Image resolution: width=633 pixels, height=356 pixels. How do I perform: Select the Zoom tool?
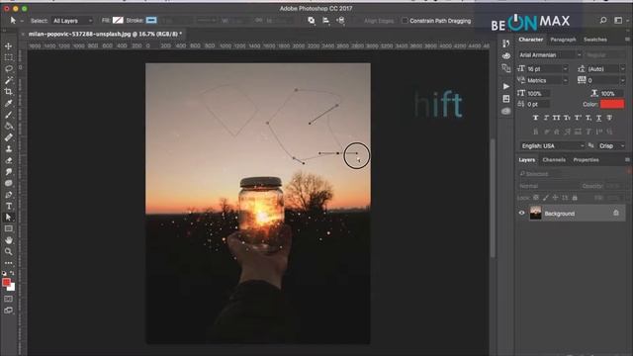8,251
